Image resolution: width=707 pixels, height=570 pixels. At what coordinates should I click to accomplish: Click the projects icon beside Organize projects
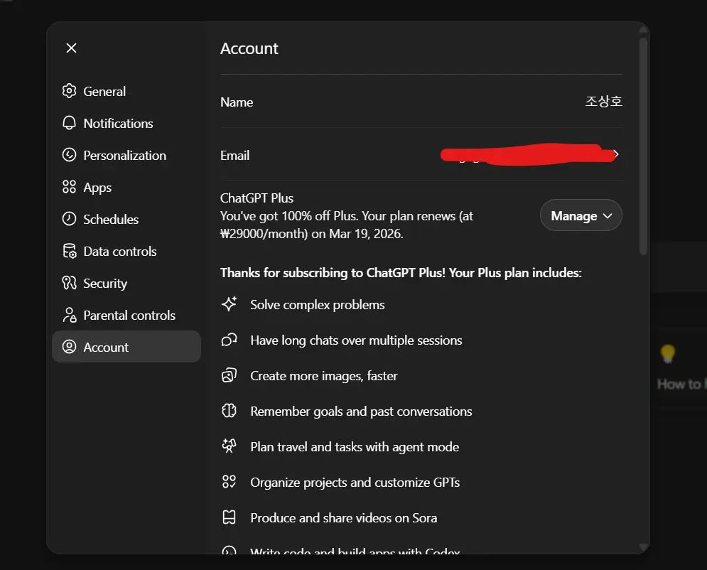pyautogui.click(x=229, y=482)
